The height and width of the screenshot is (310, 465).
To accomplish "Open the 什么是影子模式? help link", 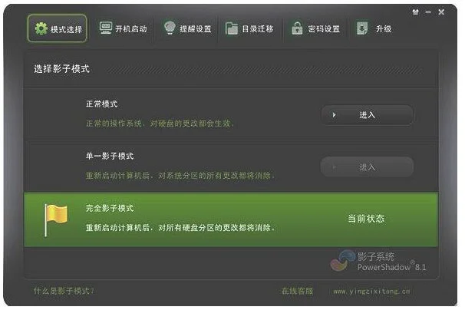I will (64, 291).
